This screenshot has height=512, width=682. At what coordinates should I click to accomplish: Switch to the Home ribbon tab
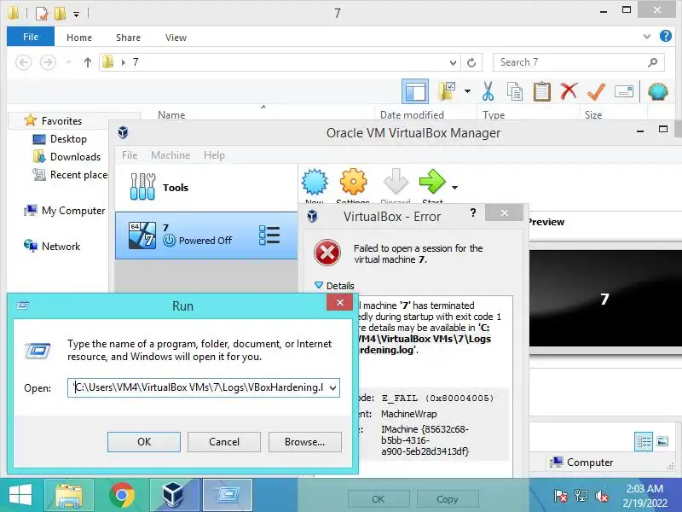(79, 38)
